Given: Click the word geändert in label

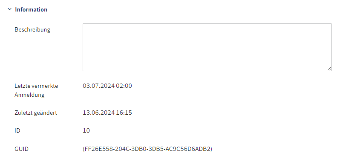Looking at the screenshot, I should tap(46, 113).
